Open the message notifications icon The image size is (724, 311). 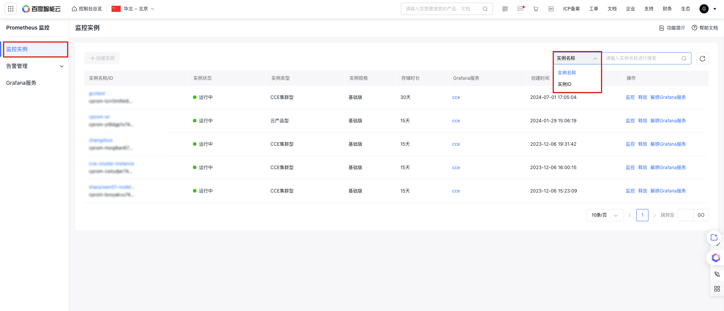(x=520, y=9)
